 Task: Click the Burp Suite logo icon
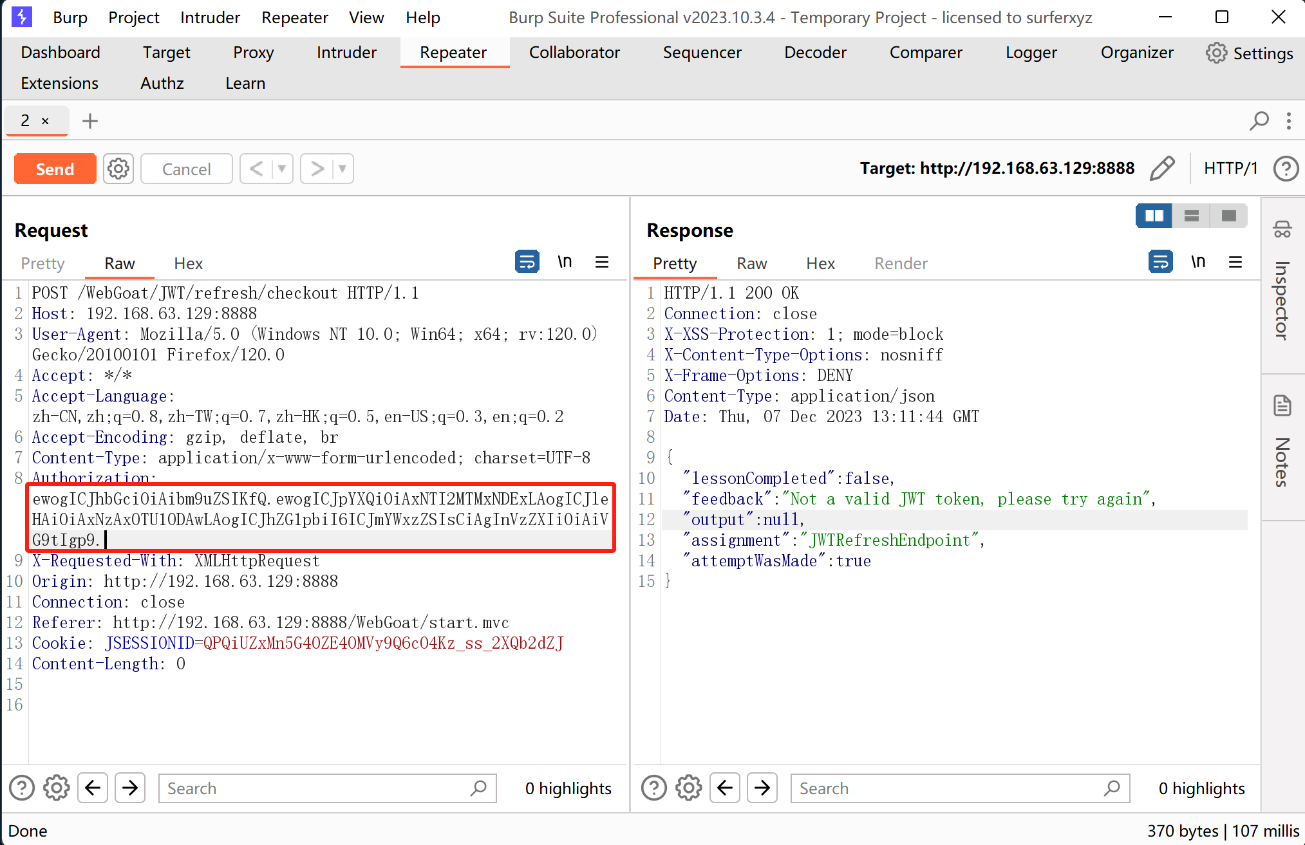[x=22, y=17]
